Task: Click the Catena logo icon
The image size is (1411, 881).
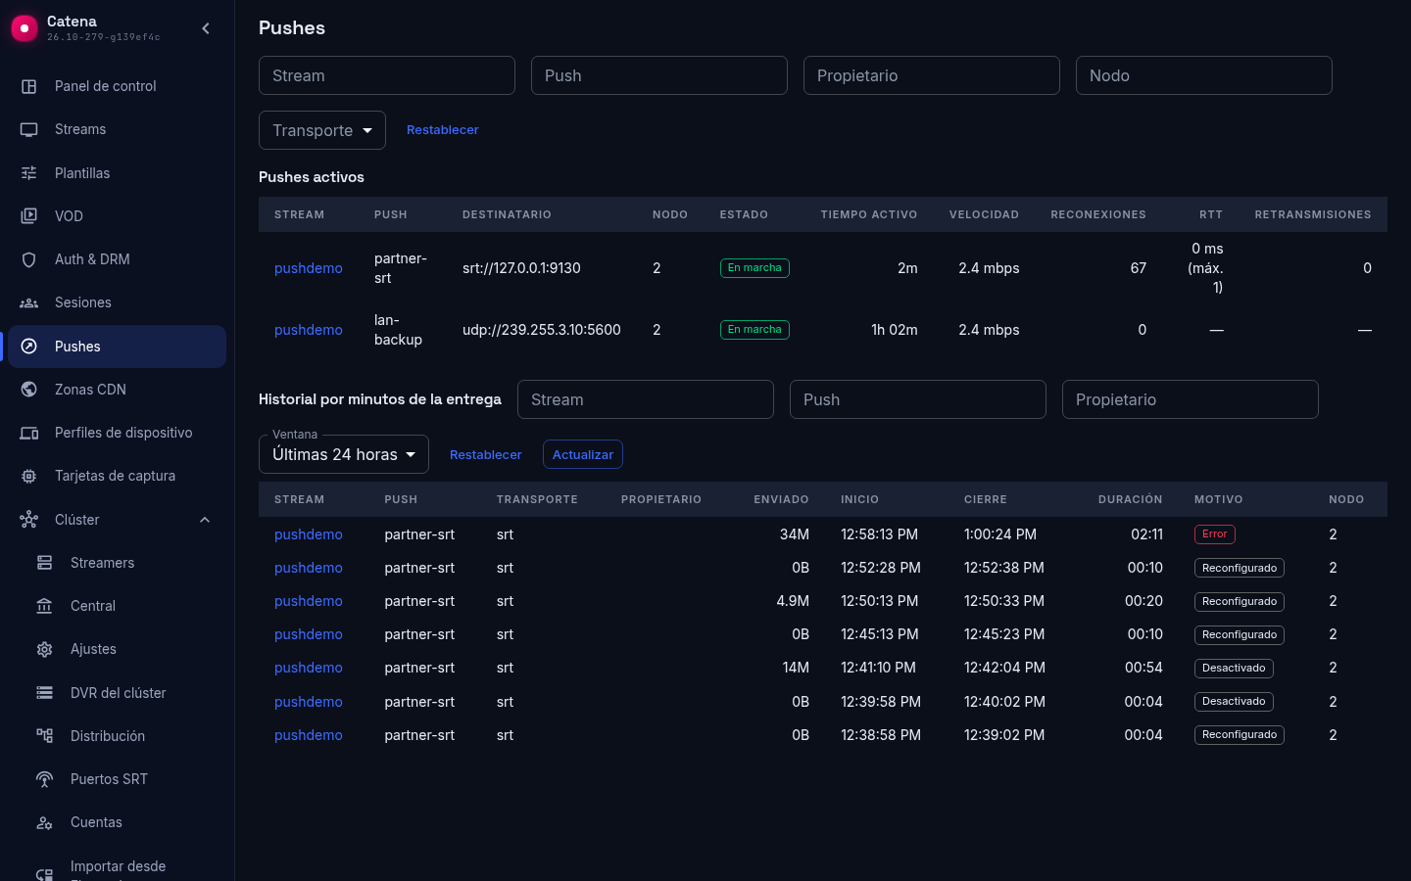Action: (24, 28)
